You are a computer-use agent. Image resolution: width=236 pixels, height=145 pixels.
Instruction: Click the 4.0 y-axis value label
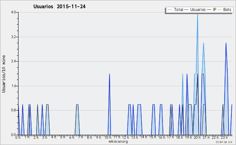pos(13,12)
